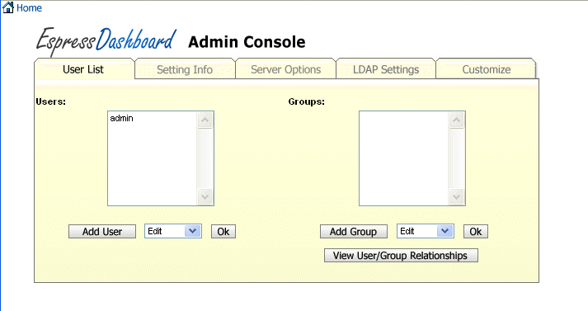Click Ok next to group dropdown
Viewport: 588px width, 311px height.
point(476,232)
